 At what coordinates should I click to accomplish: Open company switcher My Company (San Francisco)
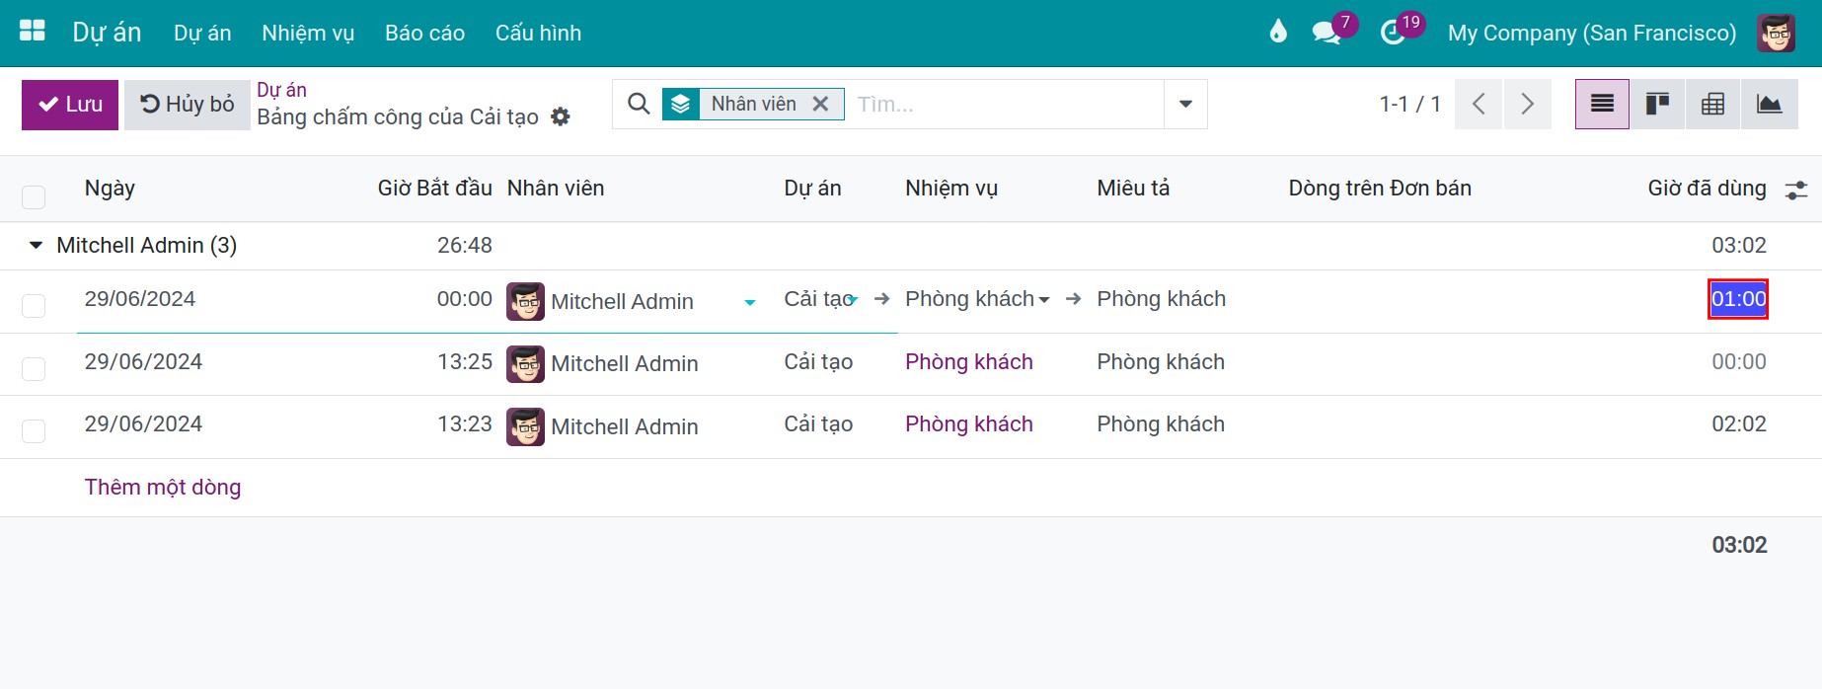pos(1591,33)
